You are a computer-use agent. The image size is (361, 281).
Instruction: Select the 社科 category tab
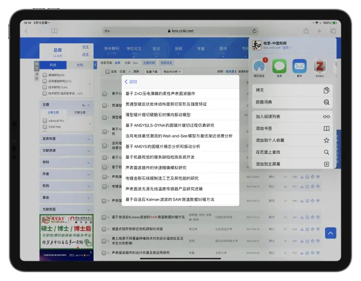click(x=80, y=65)
